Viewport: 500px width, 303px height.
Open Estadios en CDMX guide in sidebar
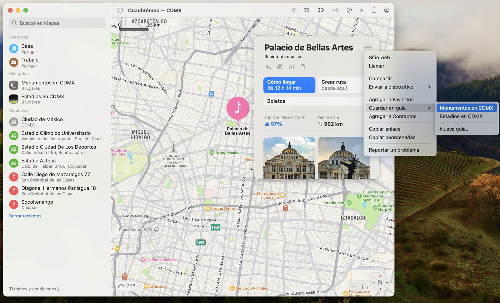click(57, 99)
